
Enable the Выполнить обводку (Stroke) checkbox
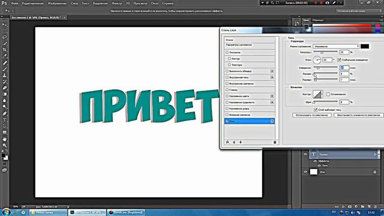click(227, 71)
